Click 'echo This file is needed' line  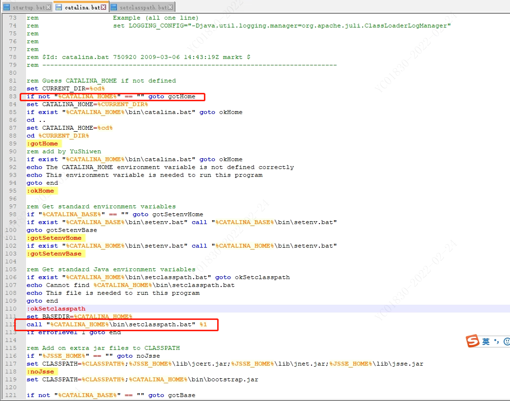click(x=113, y=293)
